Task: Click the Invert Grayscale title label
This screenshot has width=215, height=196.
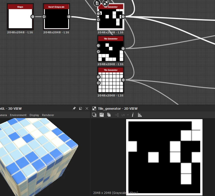Action: [x=56, y=7]
